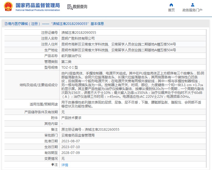Click registration number value 滇械注准20182090055
Image resolution: width=212 pixels, height=170 pixels.
[x=79, y=33]
